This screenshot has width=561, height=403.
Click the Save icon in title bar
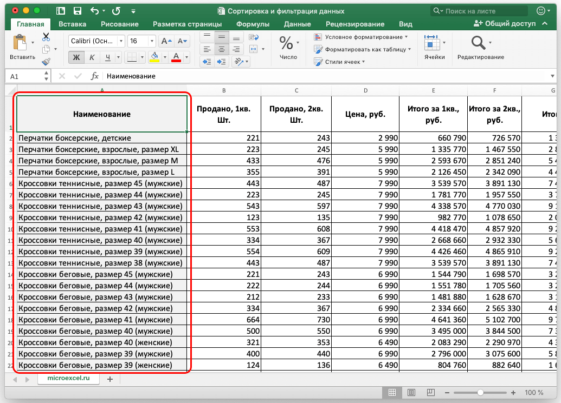[x=77, y=11]
